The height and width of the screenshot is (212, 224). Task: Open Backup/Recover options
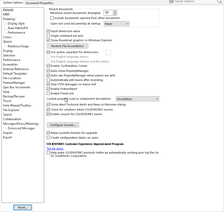click(14, 96)
